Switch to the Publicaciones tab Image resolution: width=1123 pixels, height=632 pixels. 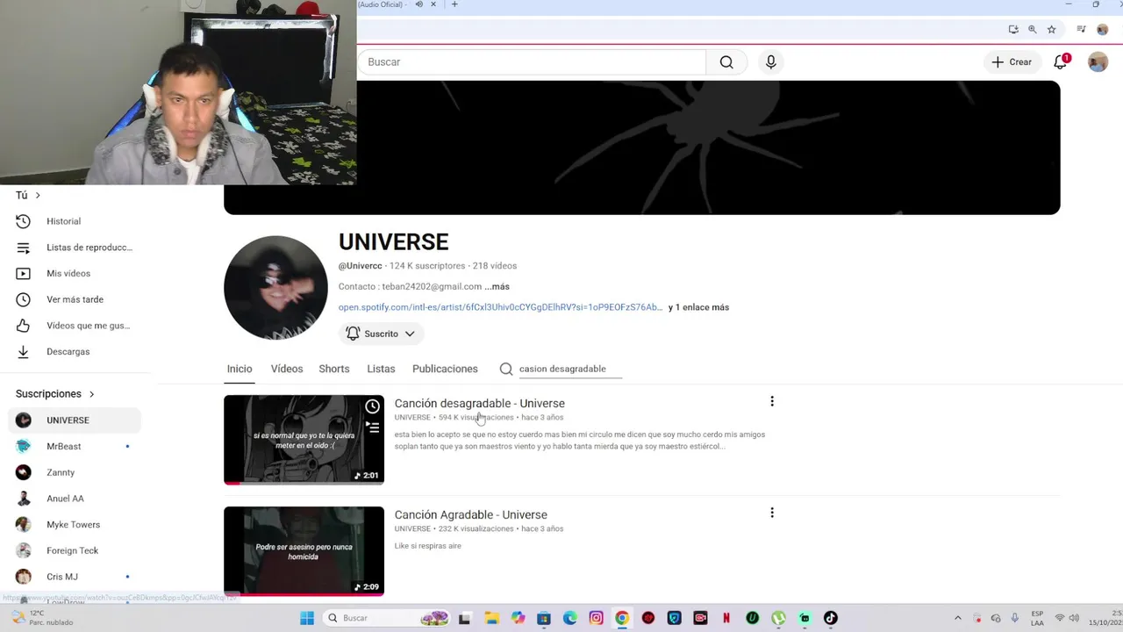click(445, 369)
